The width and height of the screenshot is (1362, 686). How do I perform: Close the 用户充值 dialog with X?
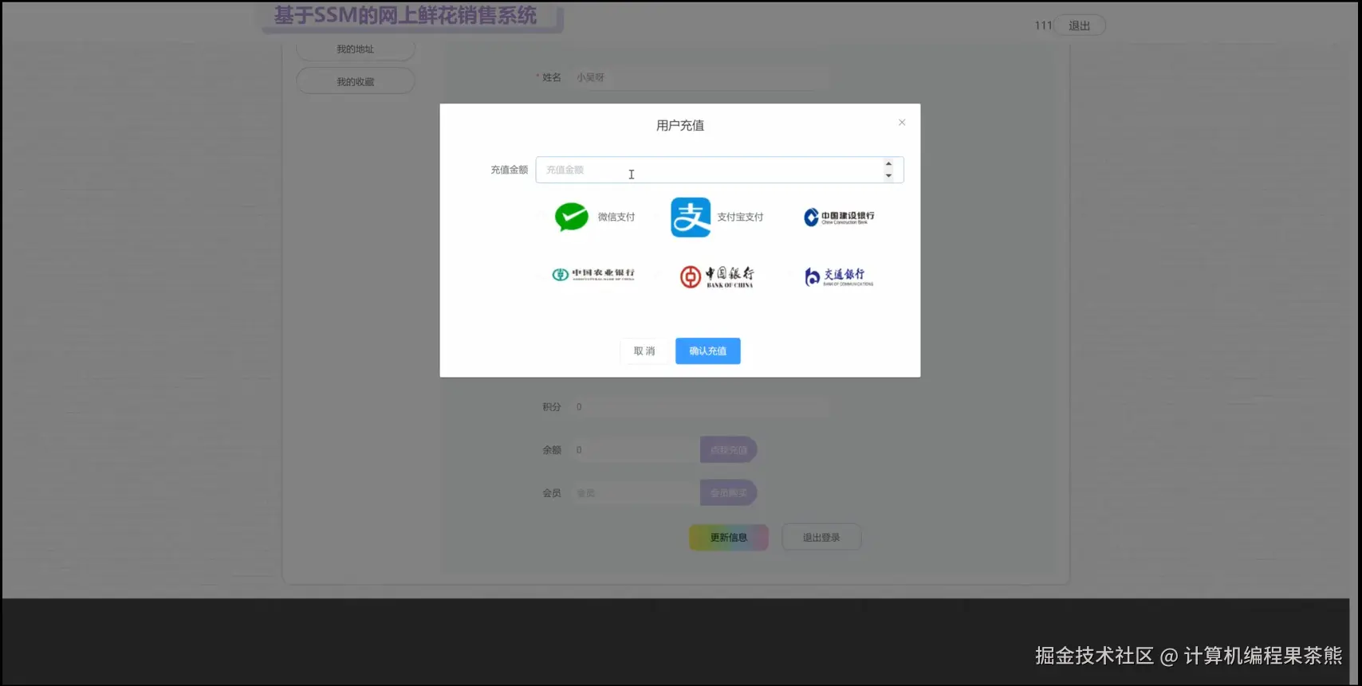pyautogui.click(x=902, y=123)
